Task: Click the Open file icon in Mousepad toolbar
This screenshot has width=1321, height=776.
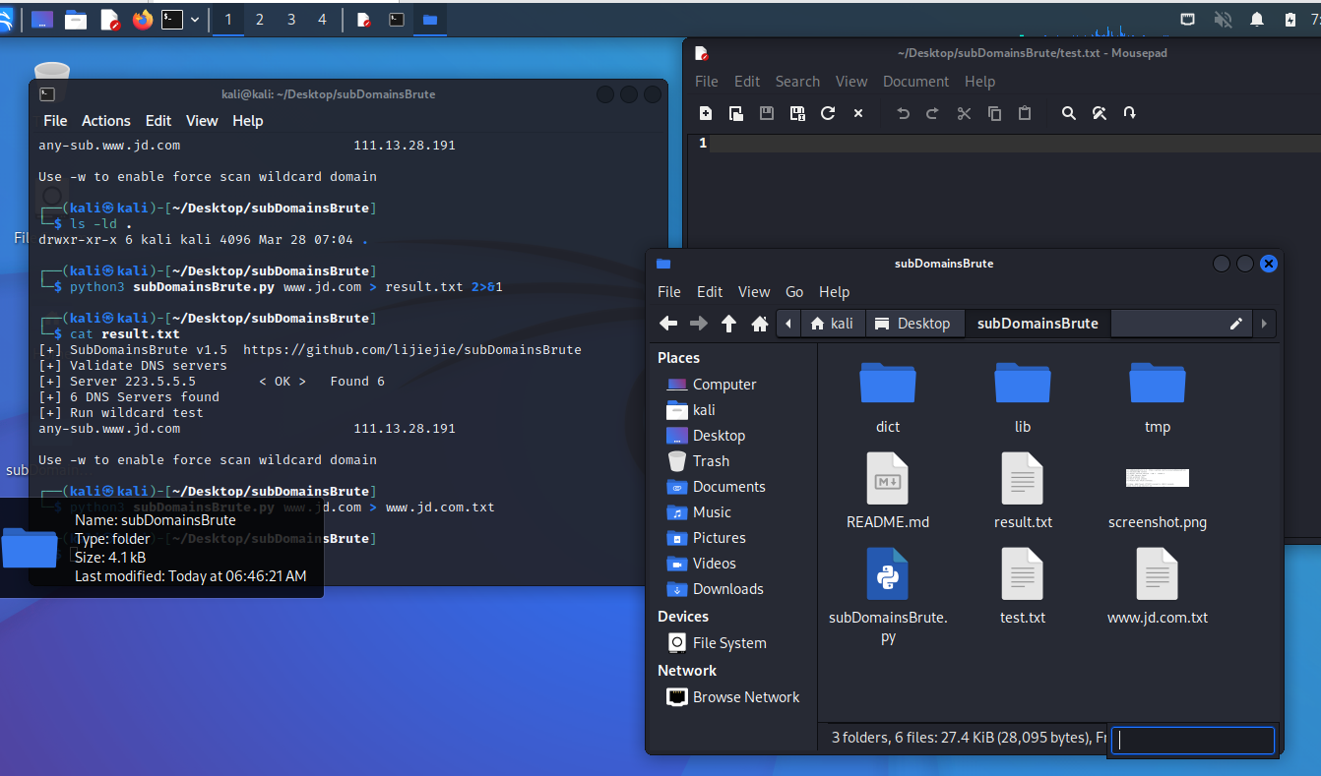Action: point(736,113)
